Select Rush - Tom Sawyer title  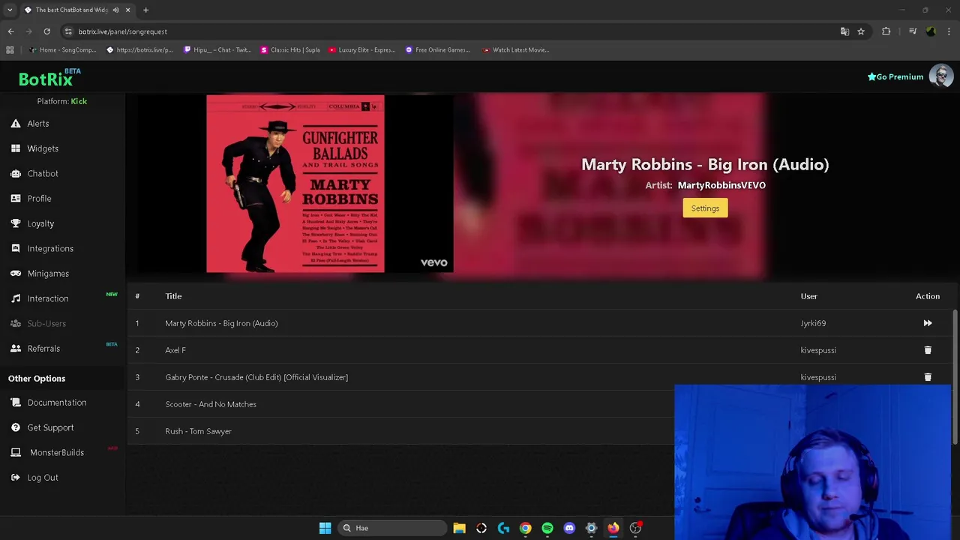198,431
